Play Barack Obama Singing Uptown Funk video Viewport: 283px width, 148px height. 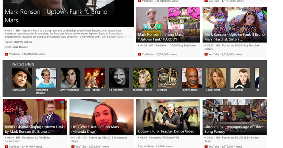point(35,117)
